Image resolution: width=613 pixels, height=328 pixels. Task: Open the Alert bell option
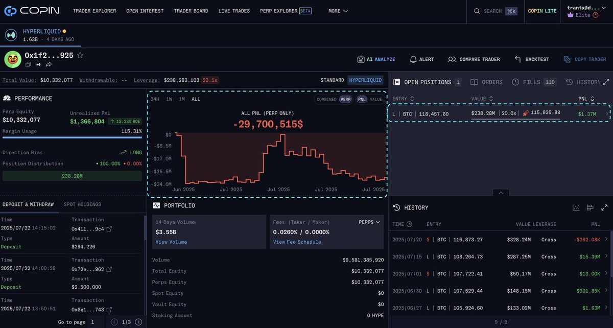[422, 59]
